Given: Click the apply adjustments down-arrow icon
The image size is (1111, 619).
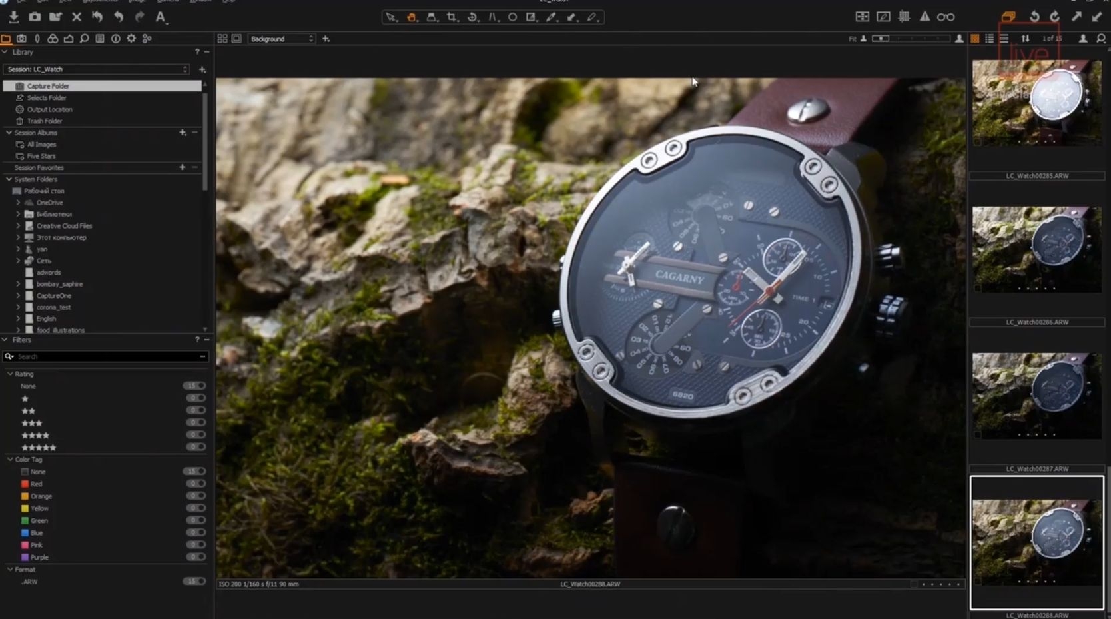Looking at the screenshot, I should point(1097,17).
